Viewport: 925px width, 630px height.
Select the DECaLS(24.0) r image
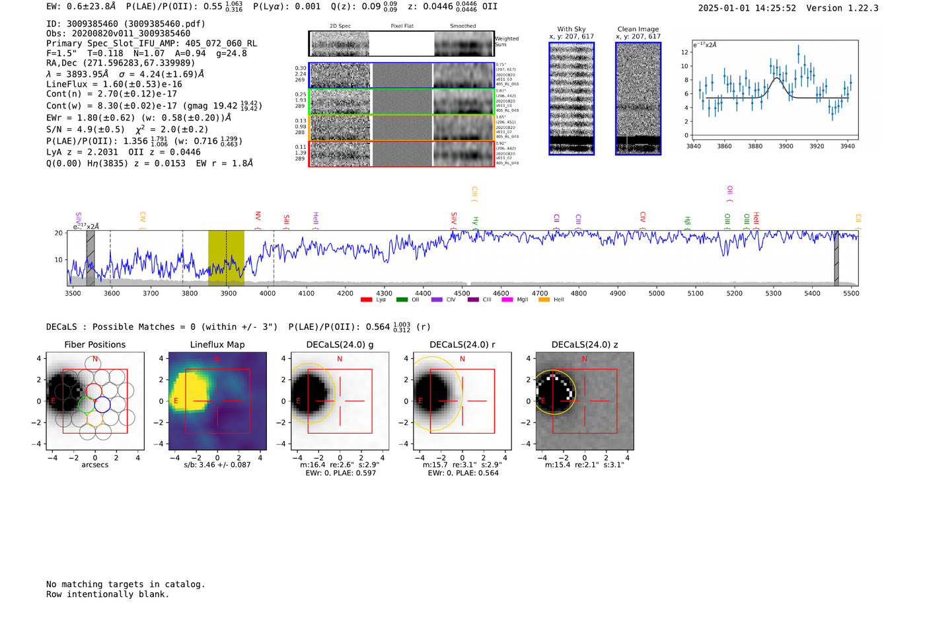pos(462,401)
